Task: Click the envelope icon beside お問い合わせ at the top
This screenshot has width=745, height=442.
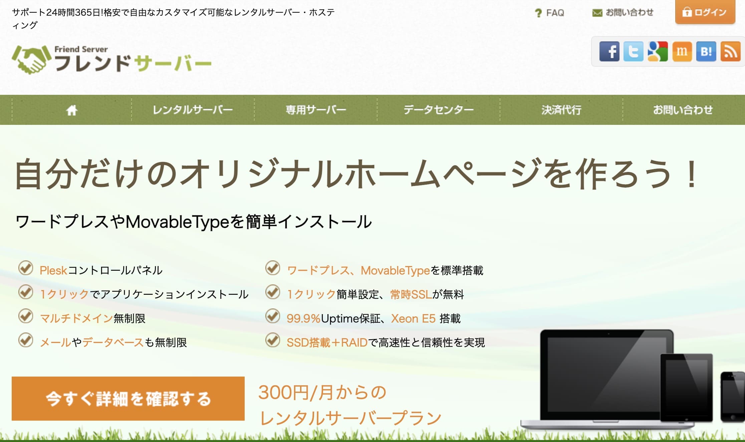Action: [x=597, y=13]
